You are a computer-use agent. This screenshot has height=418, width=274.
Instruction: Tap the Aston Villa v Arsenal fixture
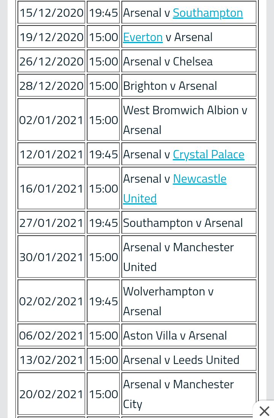(175, 335)
